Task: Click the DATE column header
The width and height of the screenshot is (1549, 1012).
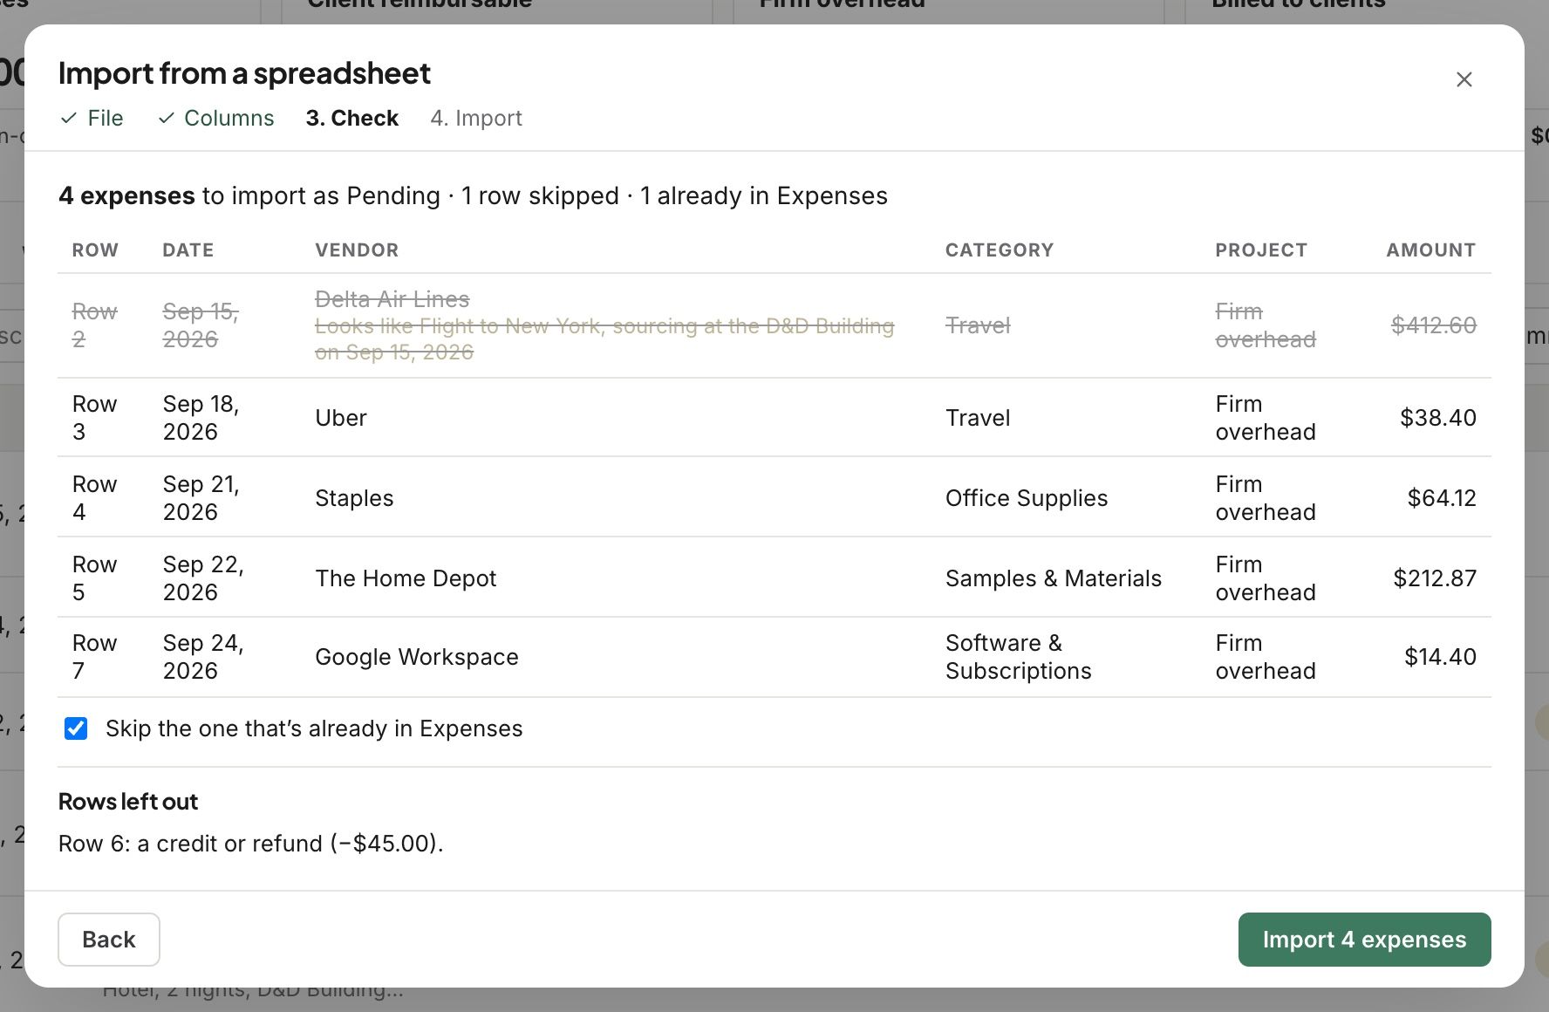Action: click(x=188, y=250)
